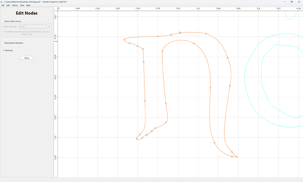303x182 pixels.
Task: Click the cyan outline of the letter o
Action: 245,77
